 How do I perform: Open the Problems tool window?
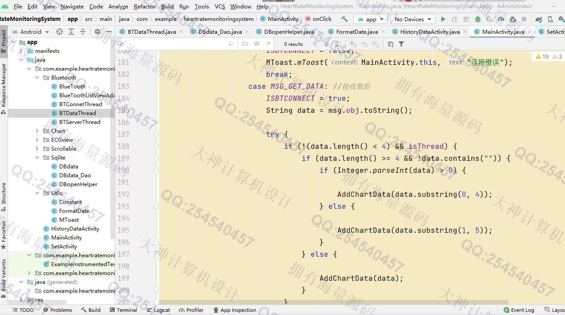pyautogui.click(x=57, y=310)
